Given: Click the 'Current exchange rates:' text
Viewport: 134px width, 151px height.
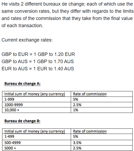Looking at the screenshot, I should click(27, 40).
